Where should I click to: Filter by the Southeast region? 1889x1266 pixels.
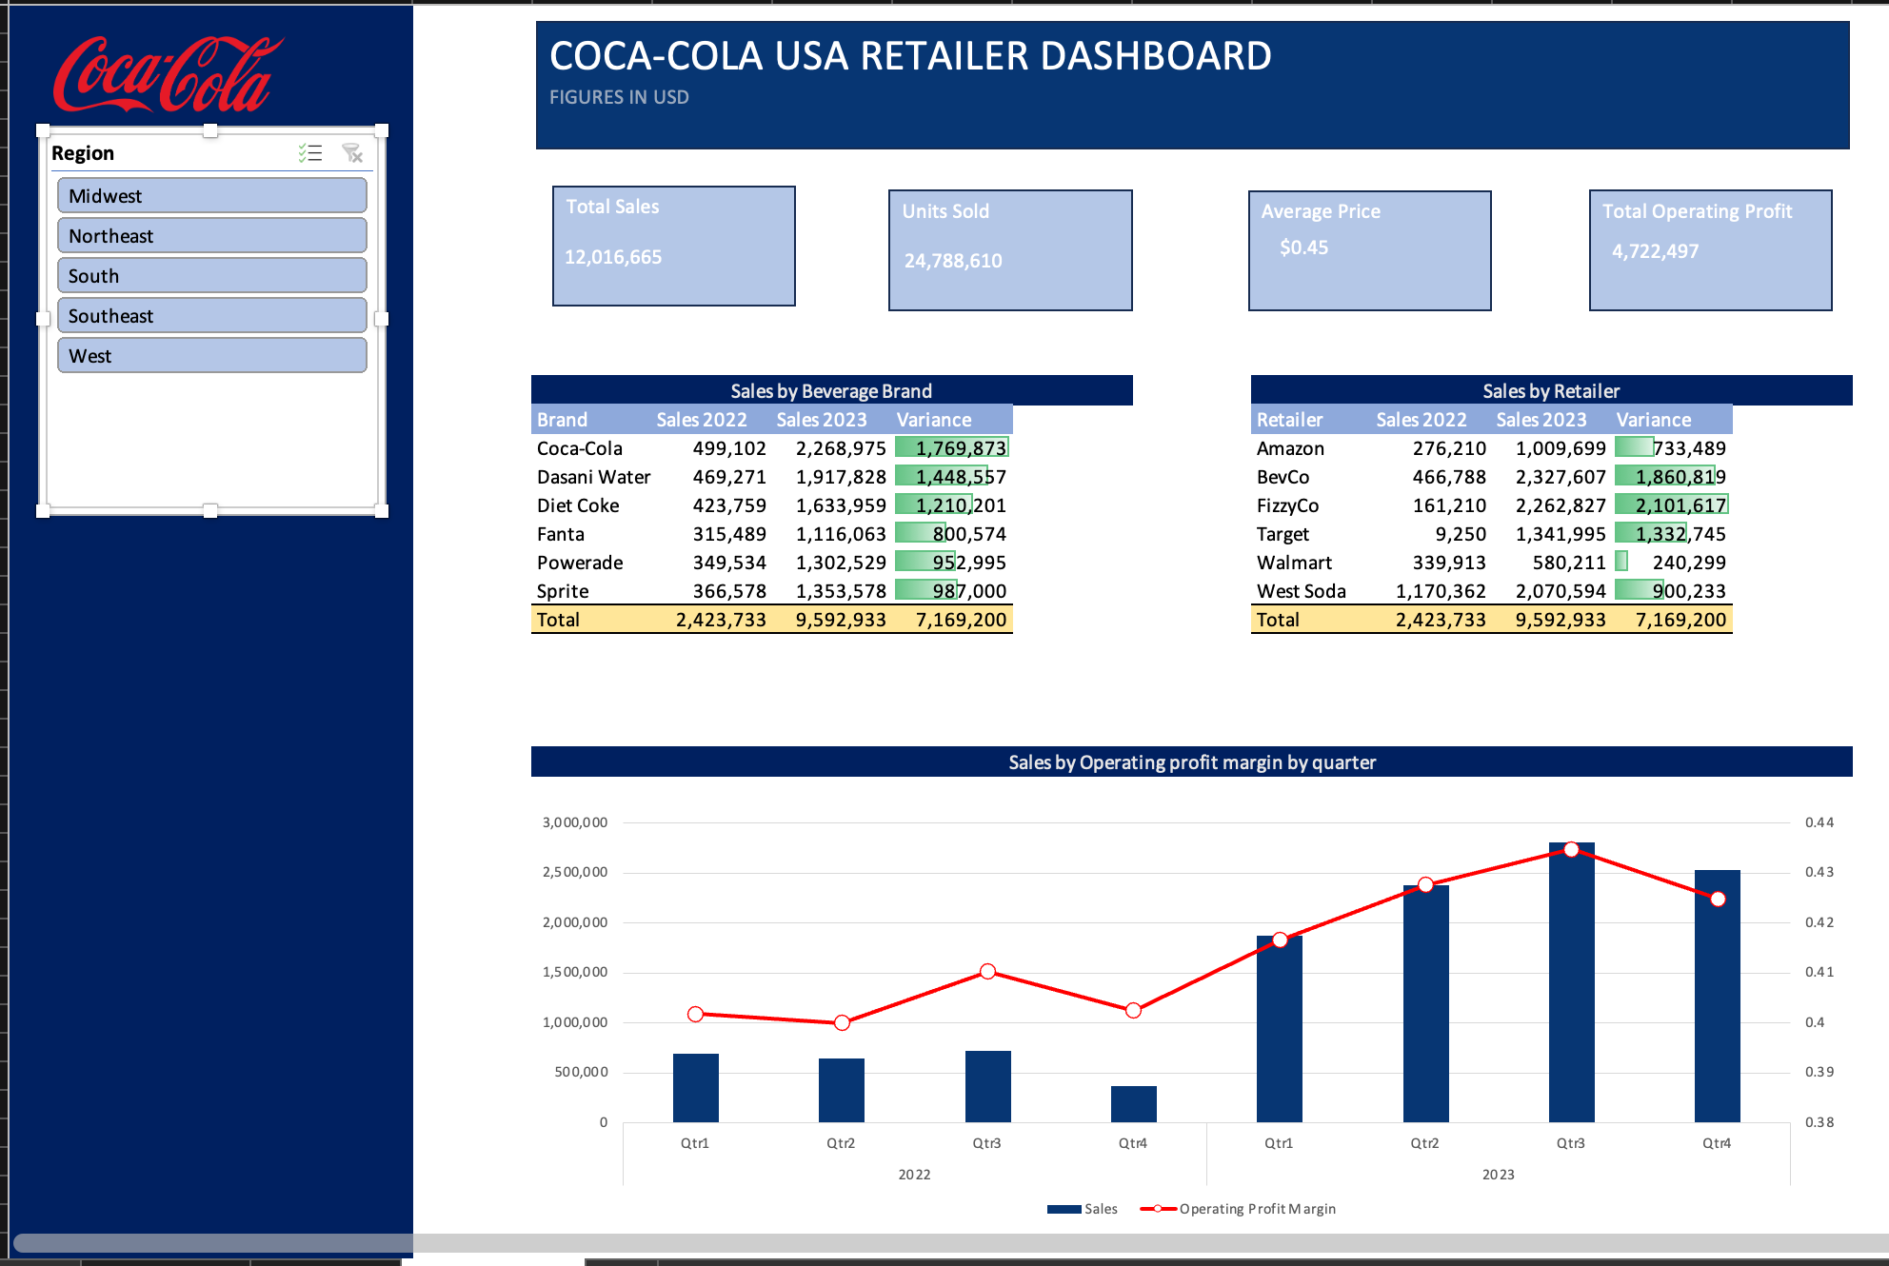211,316
